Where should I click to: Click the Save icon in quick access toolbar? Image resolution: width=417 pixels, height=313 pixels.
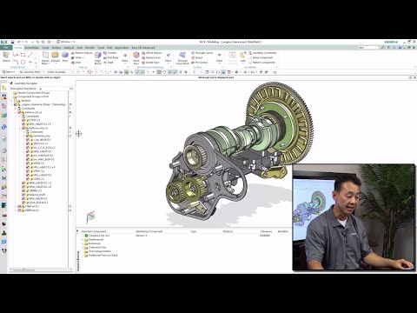(x=12, y=42)
